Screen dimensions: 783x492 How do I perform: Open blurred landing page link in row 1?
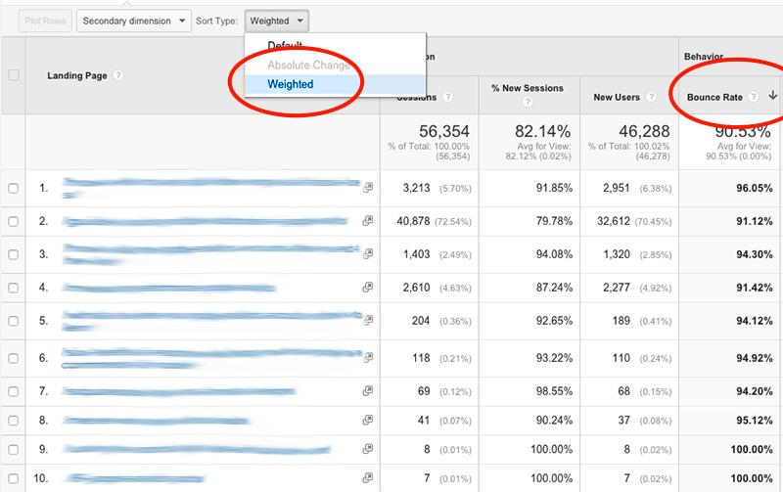click(x=210, y=187)
